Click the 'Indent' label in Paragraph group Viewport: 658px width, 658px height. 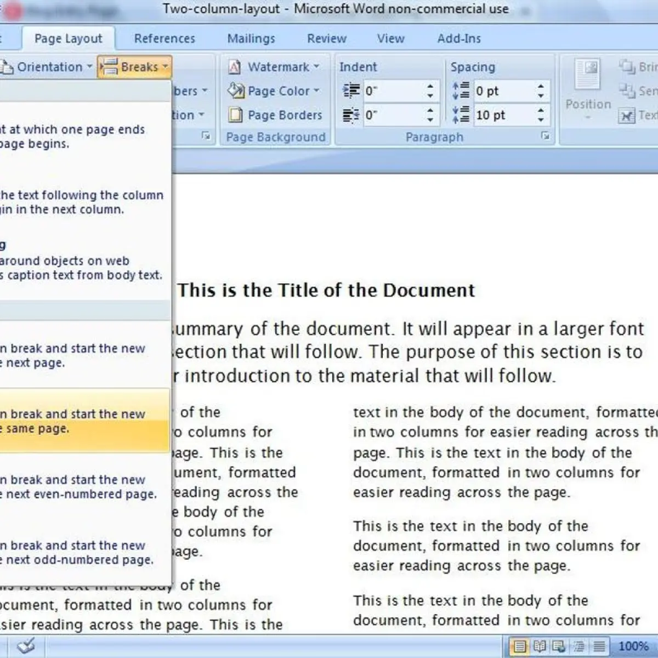358,67
